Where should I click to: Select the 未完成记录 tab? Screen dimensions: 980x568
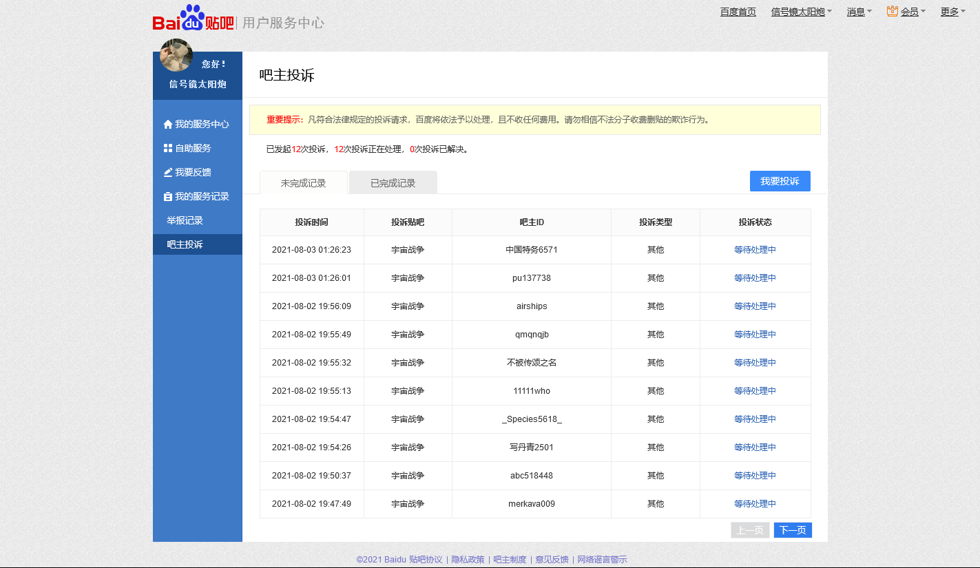[x=303, y=183]
